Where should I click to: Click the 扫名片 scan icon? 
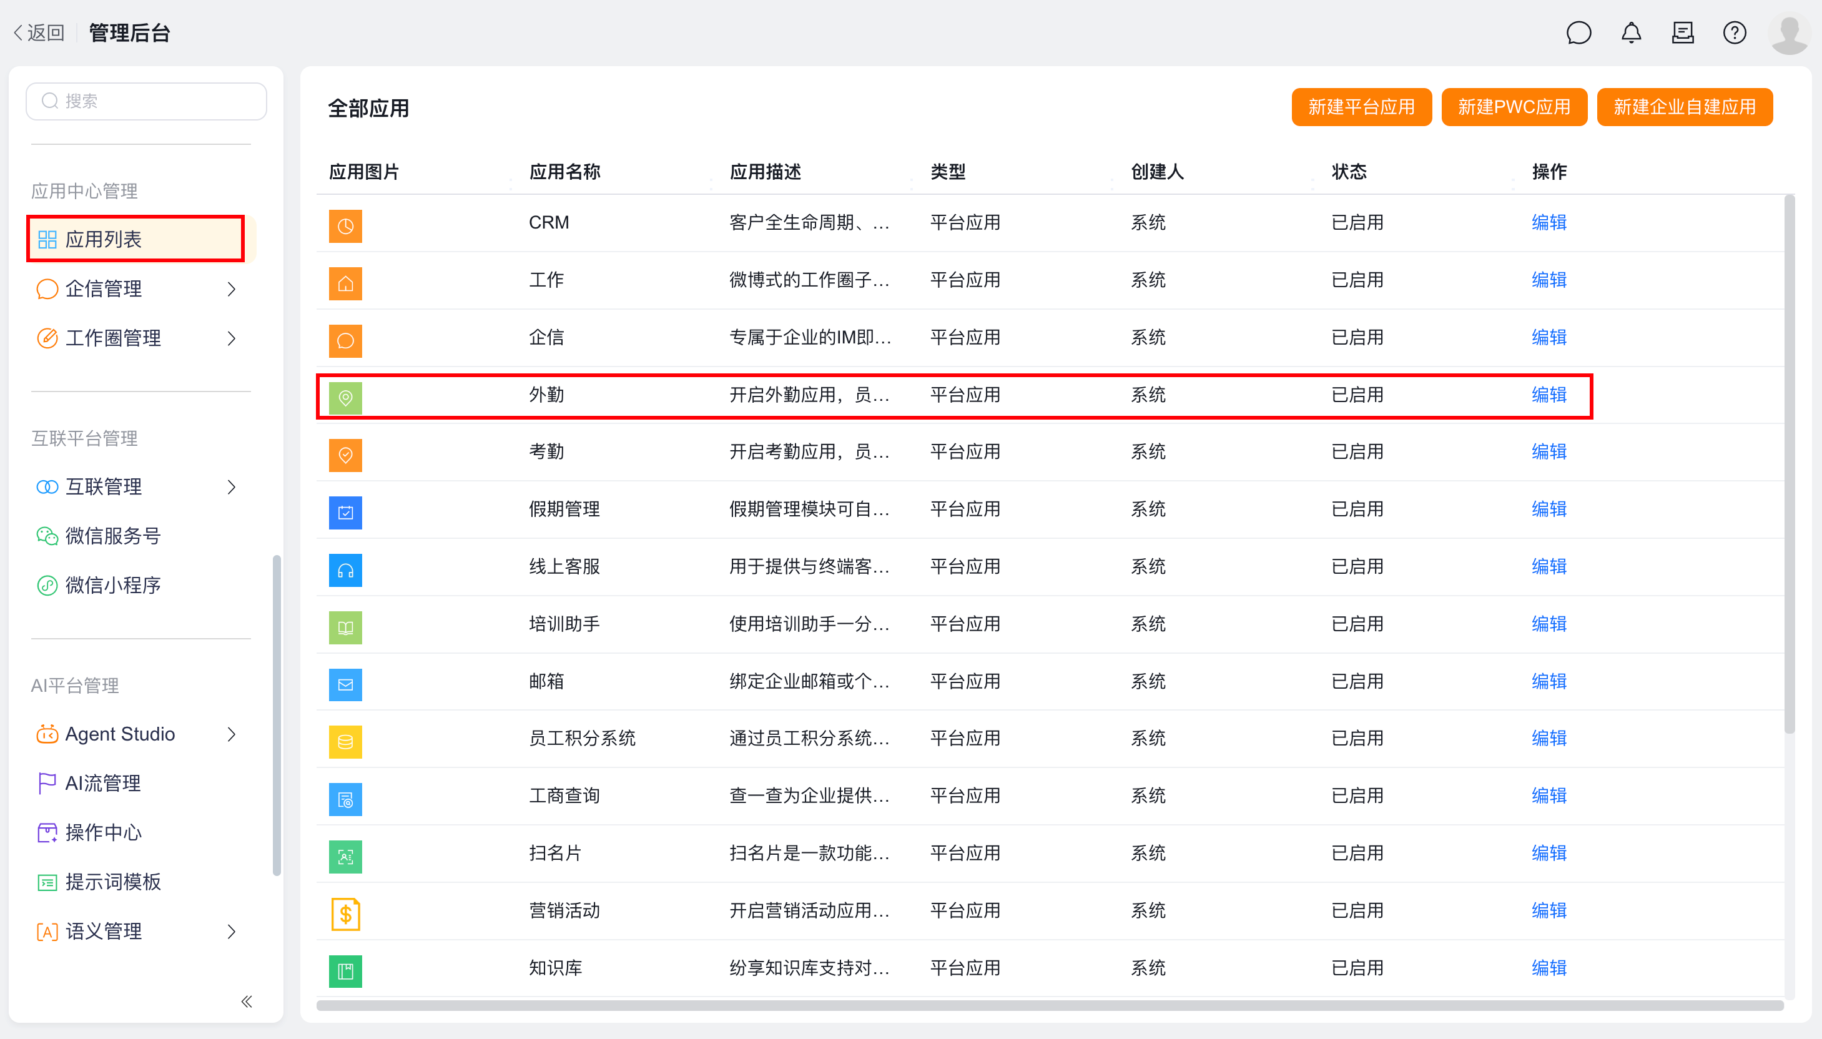click(345, 857)
